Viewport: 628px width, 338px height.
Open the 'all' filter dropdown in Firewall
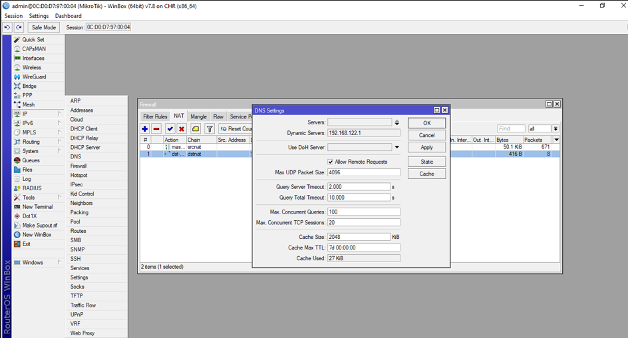555,128
